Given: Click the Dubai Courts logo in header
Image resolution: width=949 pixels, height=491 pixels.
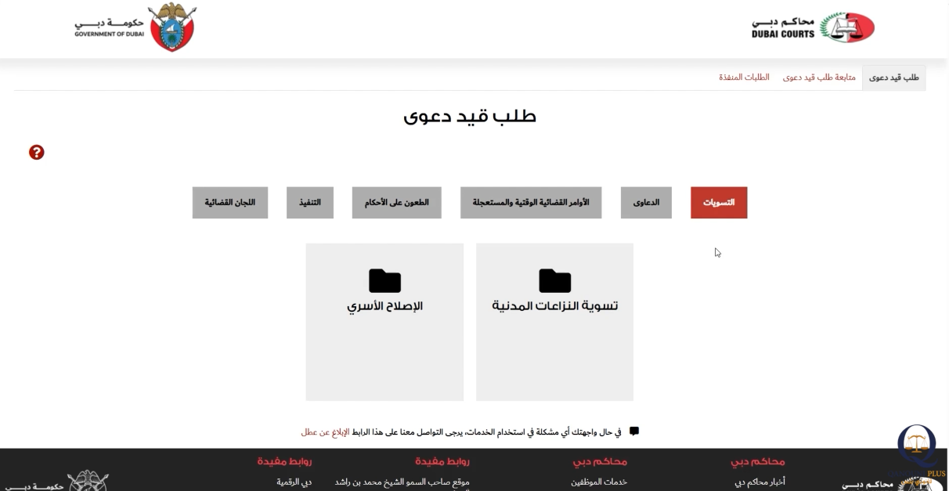Looking at the screenshot, I should point(813,28).
